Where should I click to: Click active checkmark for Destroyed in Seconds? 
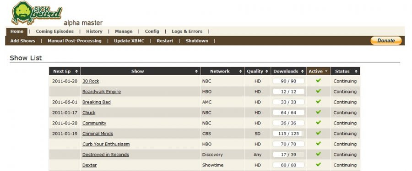[318, 154]
